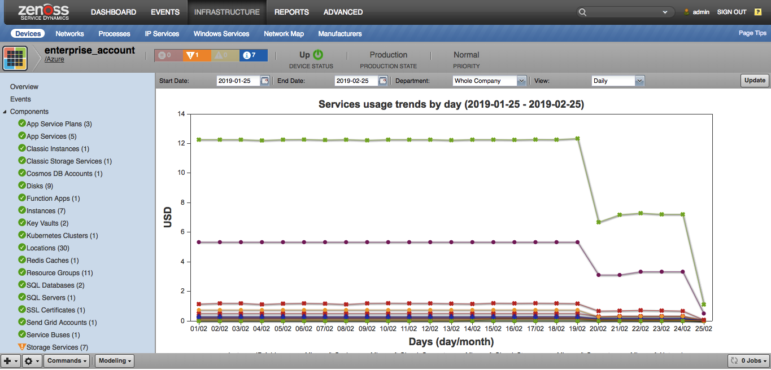Open the Overview item in the sidebar
This screenshot has height=370, width=771.
tap(24, 87)
